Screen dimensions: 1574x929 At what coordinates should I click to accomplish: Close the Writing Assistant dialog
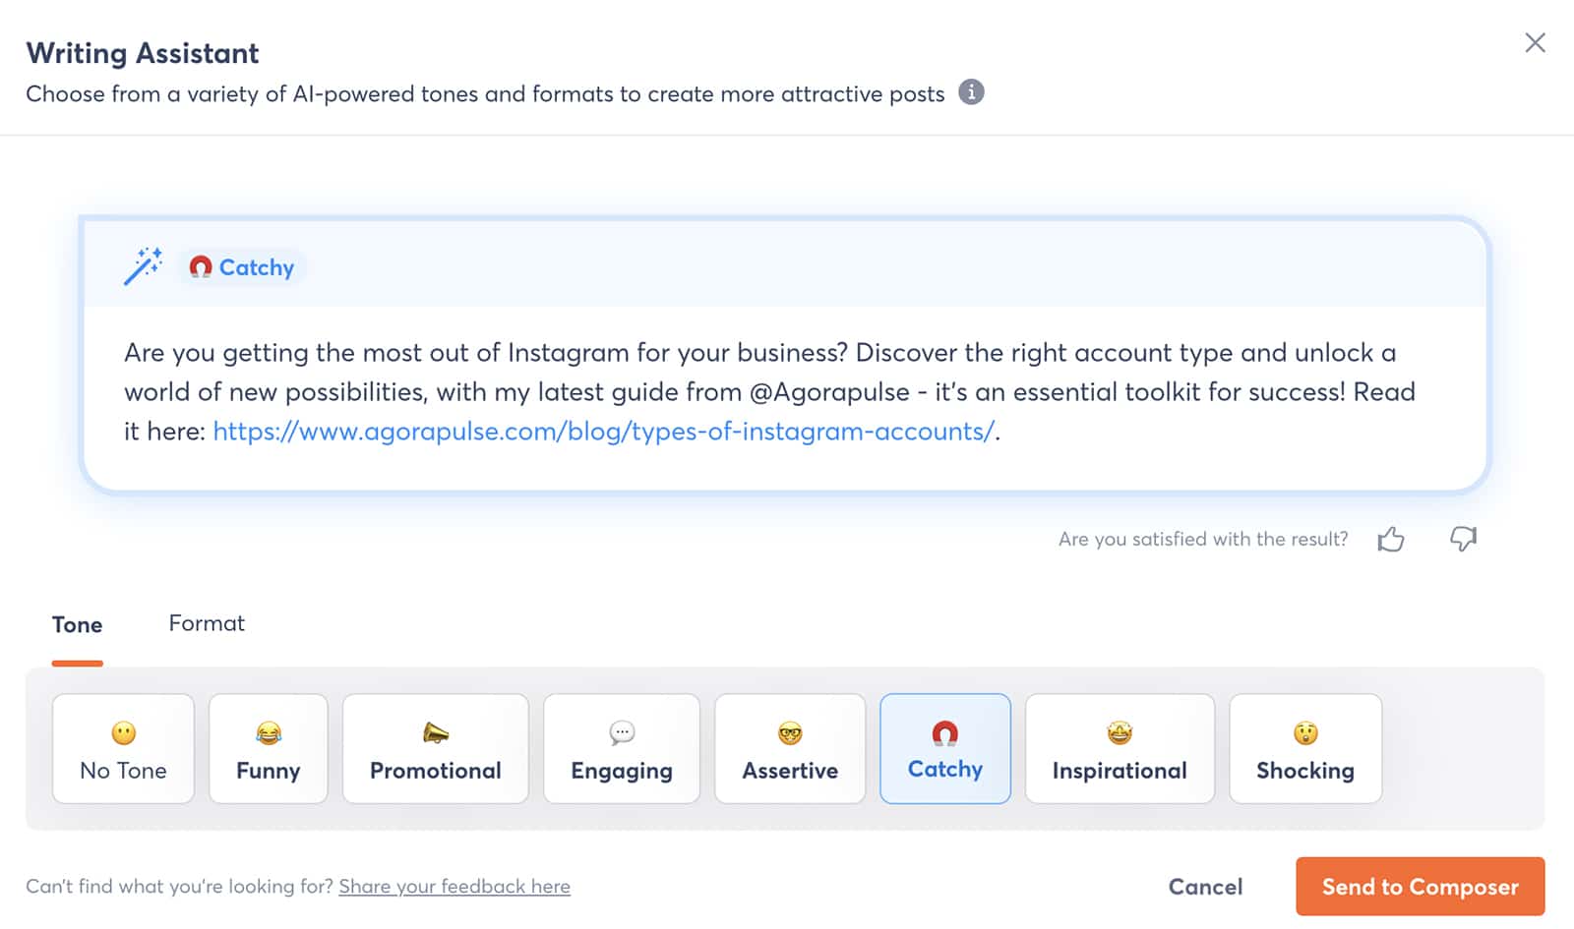(x=1535, y=42)
